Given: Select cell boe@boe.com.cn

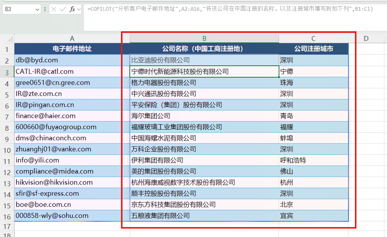Looking at the screenshot, I should [72, 205].
